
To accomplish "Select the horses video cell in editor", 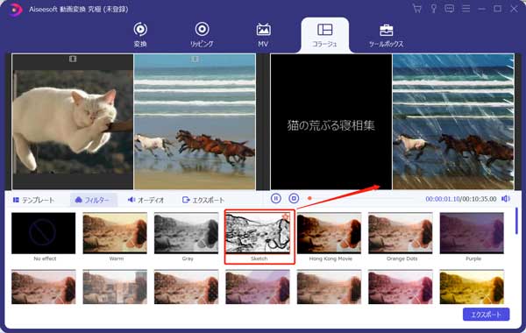I will [195, 122].
